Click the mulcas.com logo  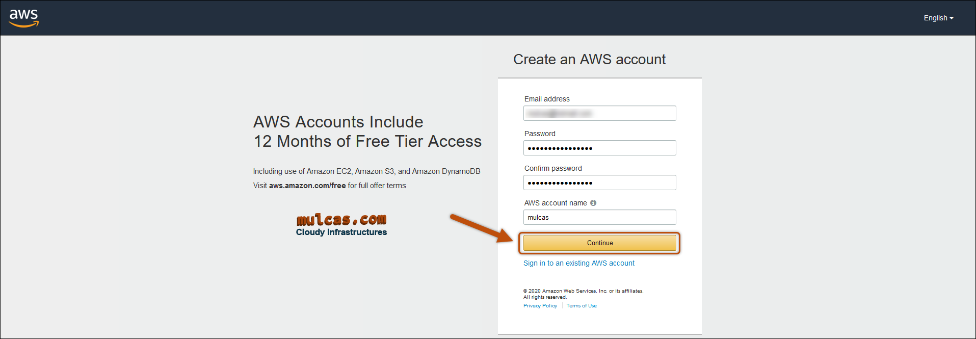click(x=341, y=220)
